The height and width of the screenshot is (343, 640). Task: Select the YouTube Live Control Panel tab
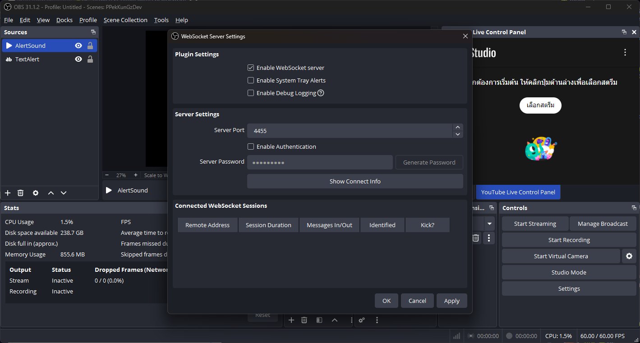[518, 192]
